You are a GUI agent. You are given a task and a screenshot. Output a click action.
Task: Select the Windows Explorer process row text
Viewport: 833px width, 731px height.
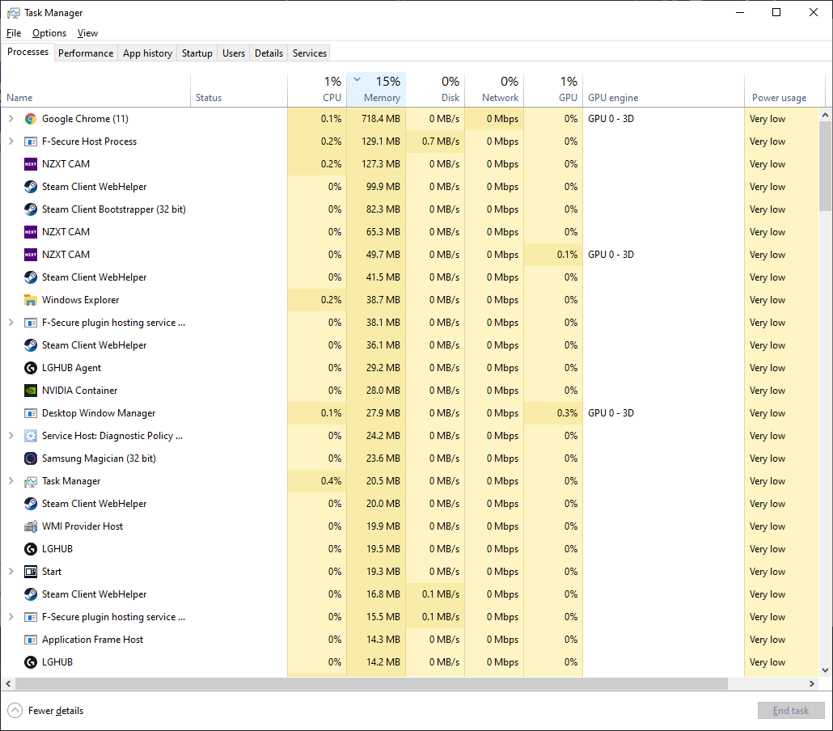click(x=80, y=300)
